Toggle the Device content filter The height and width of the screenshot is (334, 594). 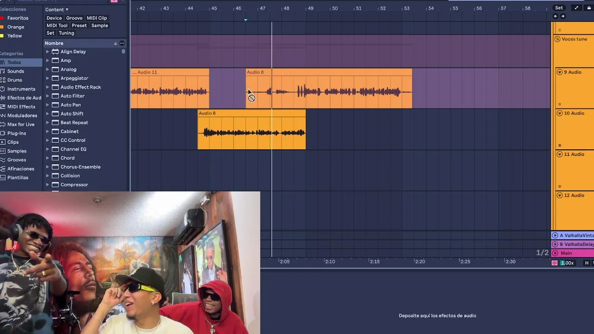point(54,18)
